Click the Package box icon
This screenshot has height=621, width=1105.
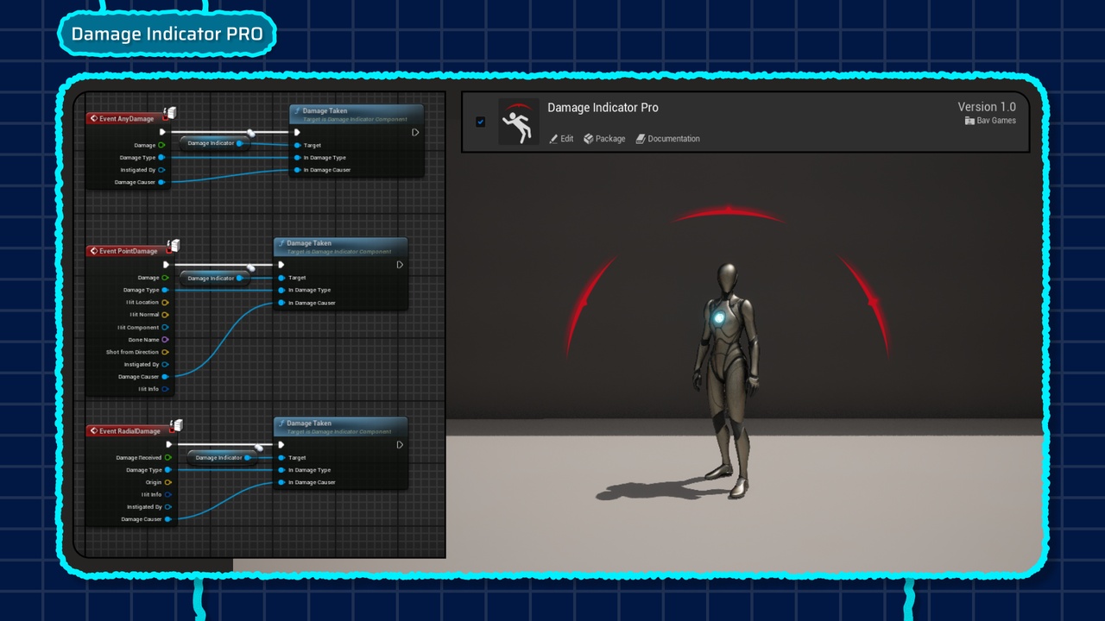pos(588,138)
